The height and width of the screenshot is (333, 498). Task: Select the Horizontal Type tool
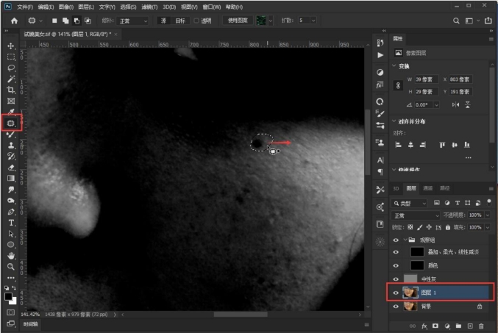[11, 223]
